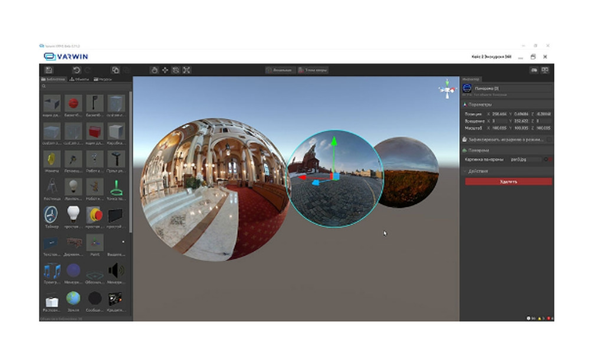Click the undo arrow icon

point(77,70)
